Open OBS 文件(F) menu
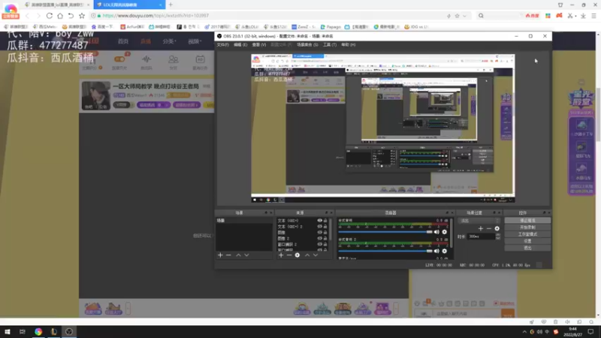 click(x=222, y=45)
